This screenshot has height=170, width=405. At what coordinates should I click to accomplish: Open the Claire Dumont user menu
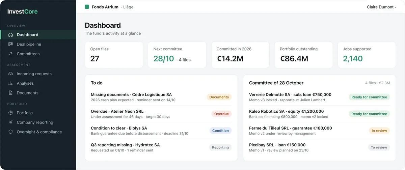point(381,7)
